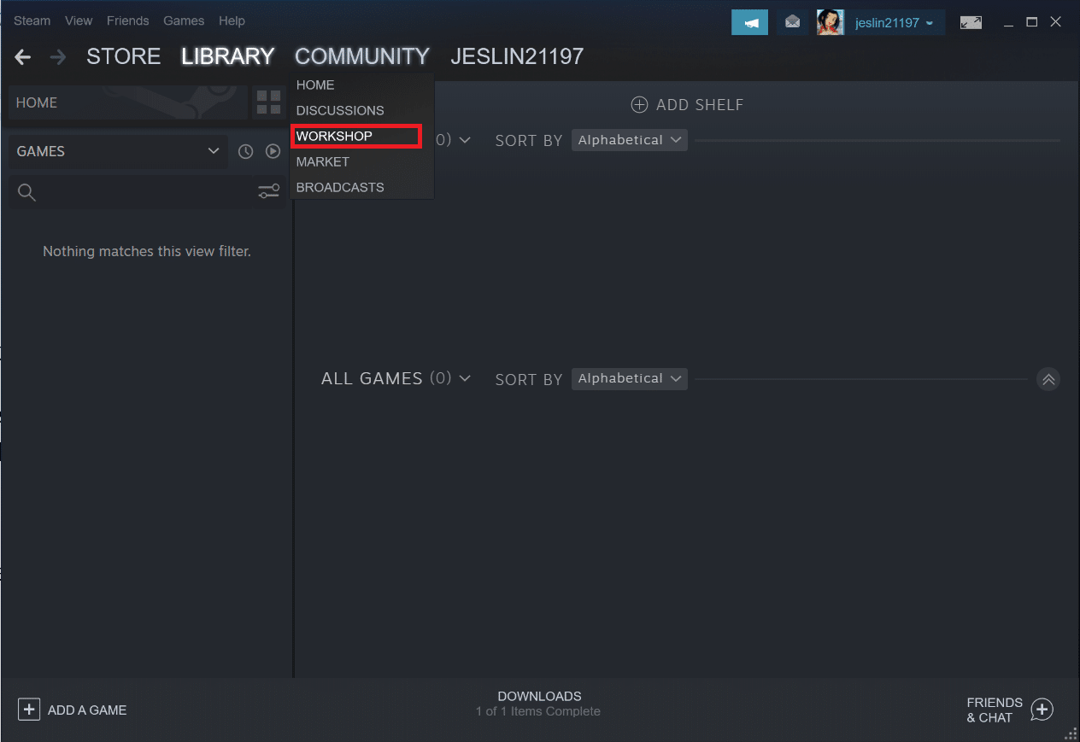The height and width of the screenshot is (742, 1080).
Task: Expand the ALL GAMES shelf chevron
Action: click(x=465, y=378)
